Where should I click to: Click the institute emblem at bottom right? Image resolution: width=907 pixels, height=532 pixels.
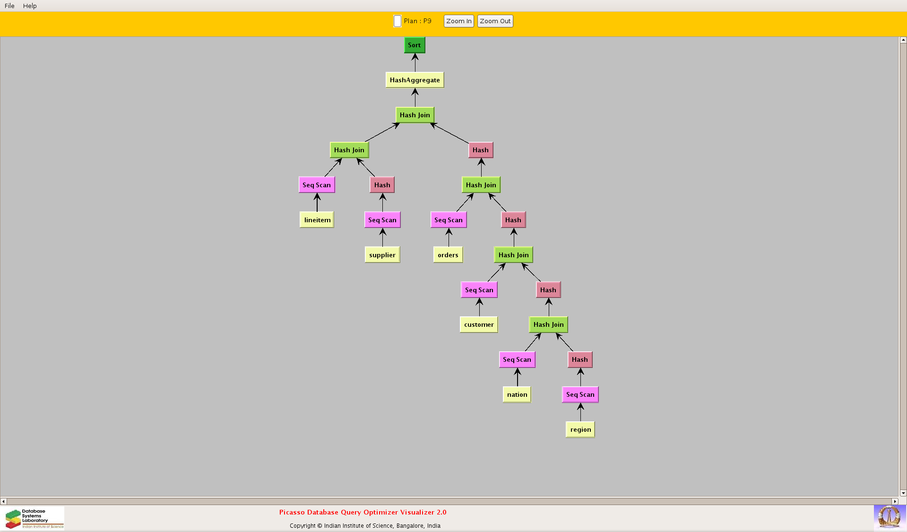click(x=890, y=517)
